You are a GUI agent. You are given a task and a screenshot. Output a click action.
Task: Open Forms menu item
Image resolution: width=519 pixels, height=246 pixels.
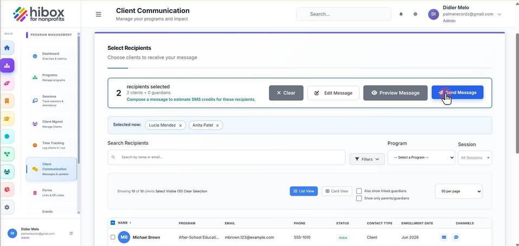point(52,193)
